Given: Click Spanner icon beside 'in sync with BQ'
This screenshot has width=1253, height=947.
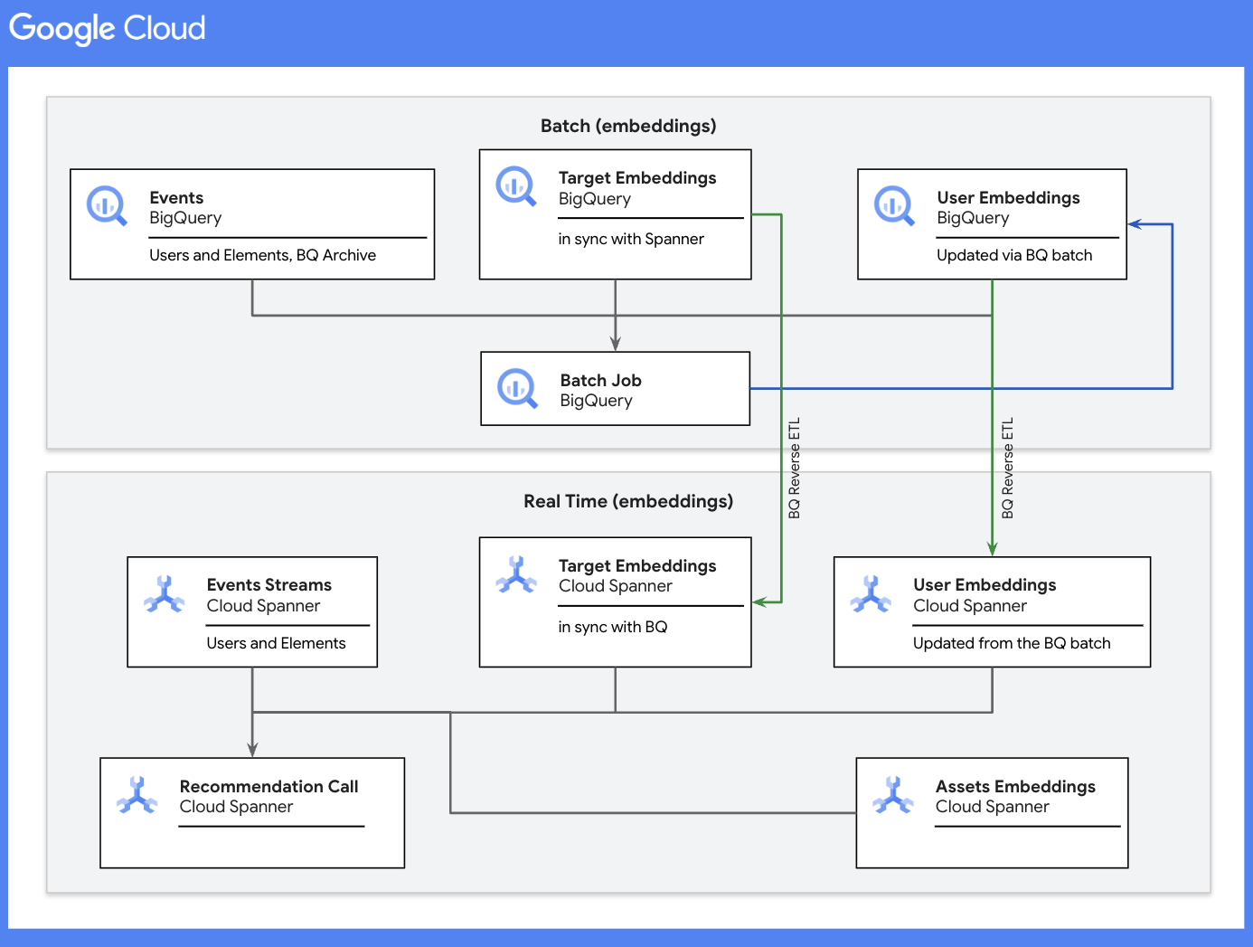Looking at the screenshot, I should tap(516, 575).
